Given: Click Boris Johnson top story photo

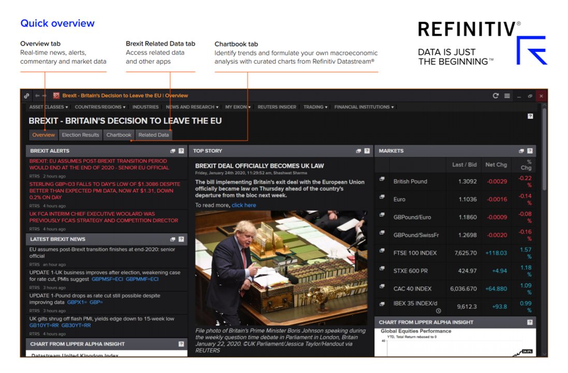Looking at the screenshot, I should [x=281, y=268].
